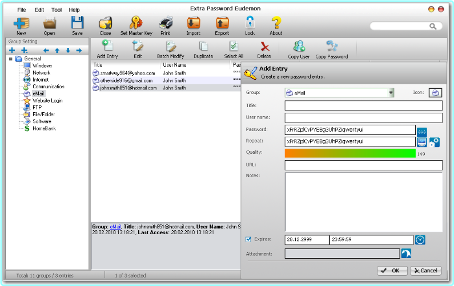The image size is (454, 286).
Task: Click into the URL field
Action: (x=363, y=165)
